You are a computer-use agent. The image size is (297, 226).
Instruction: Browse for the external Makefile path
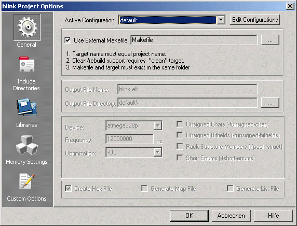tap(270, 40)
